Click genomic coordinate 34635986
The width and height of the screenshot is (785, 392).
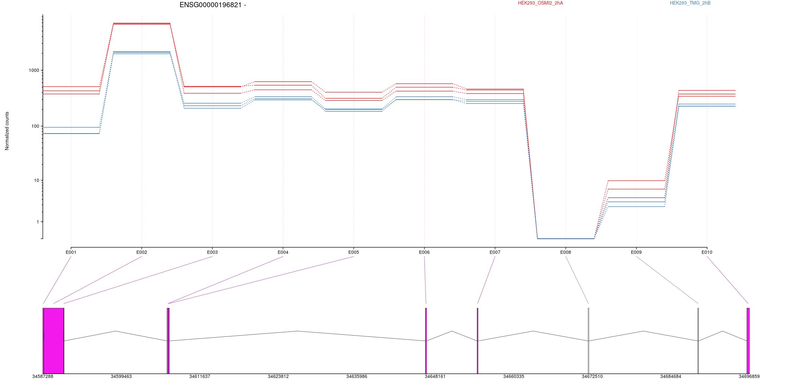[x=357, y=376]
